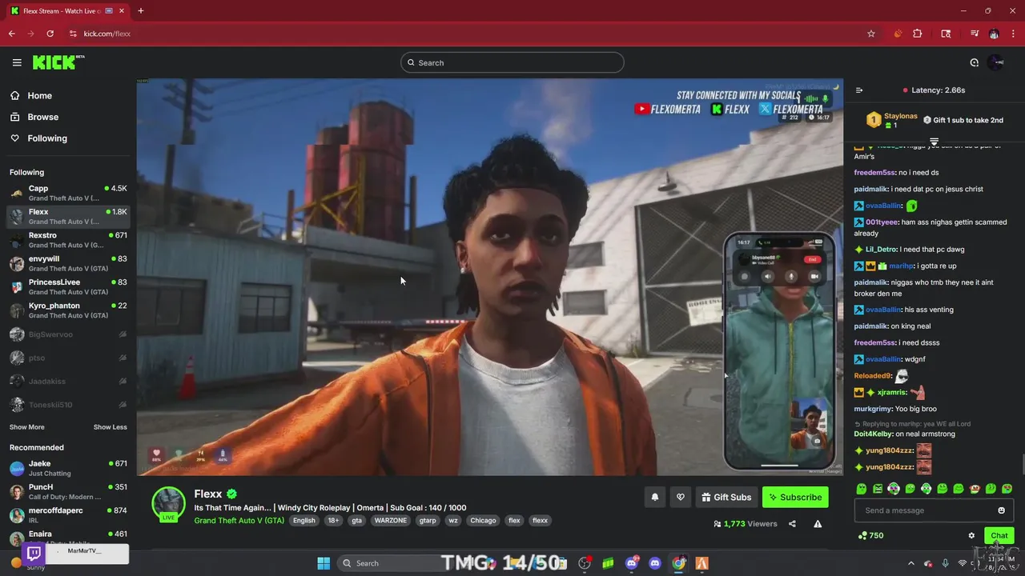Click the Flexx streamer avatar
The image size is (1025, 576).
point(169,504)
